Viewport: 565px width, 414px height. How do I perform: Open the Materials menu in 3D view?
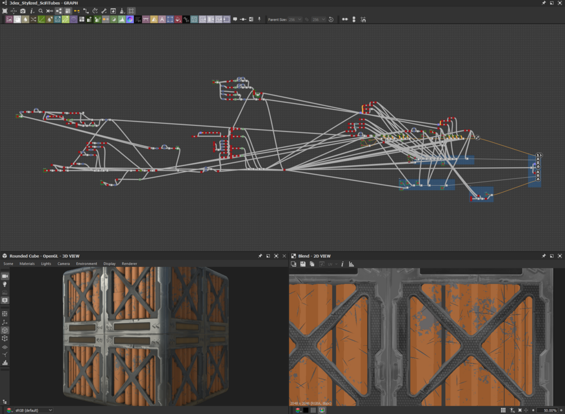(x=27, y=263)
